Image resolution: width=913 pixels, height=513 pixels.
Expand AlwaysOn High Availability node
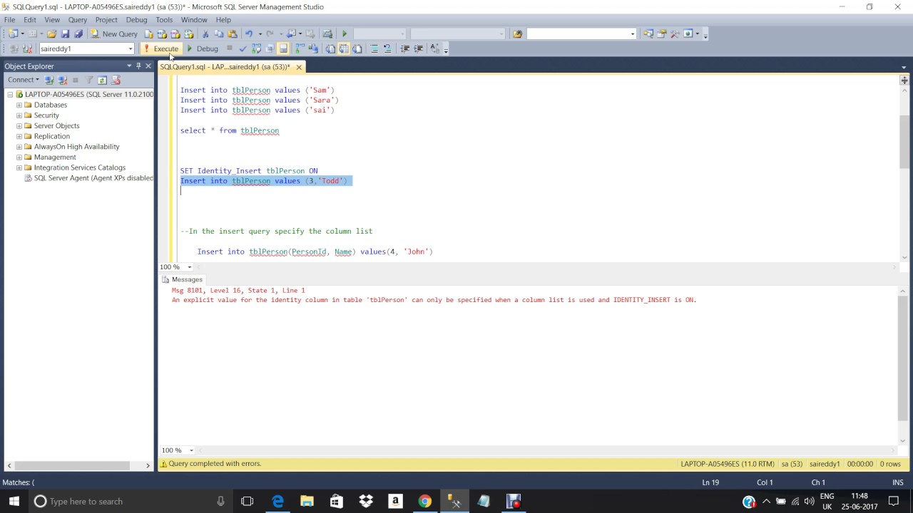pos(19,147)
